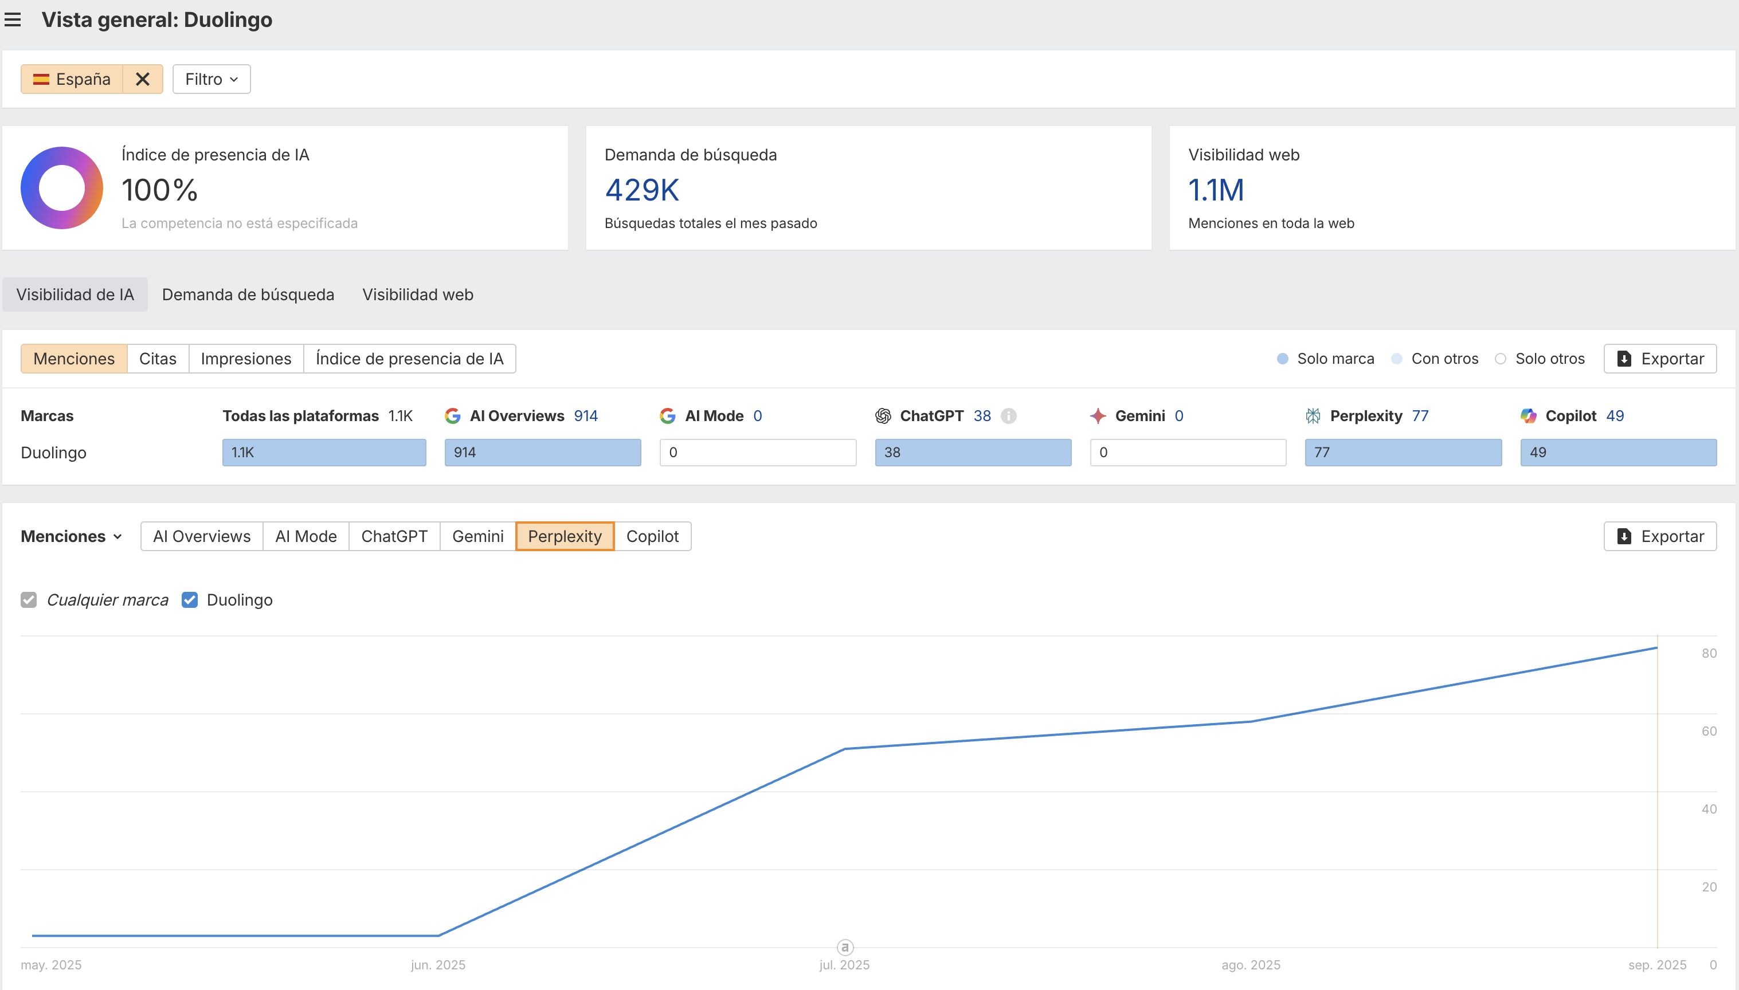Open the hamburger menu icon
Viewport: 1739px width, 990px height.
click(13, 19)
